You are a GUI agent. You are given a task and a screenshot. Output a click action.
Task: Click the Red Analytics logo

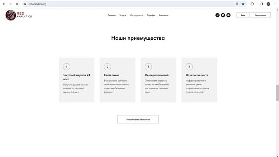tap(18, 15)
